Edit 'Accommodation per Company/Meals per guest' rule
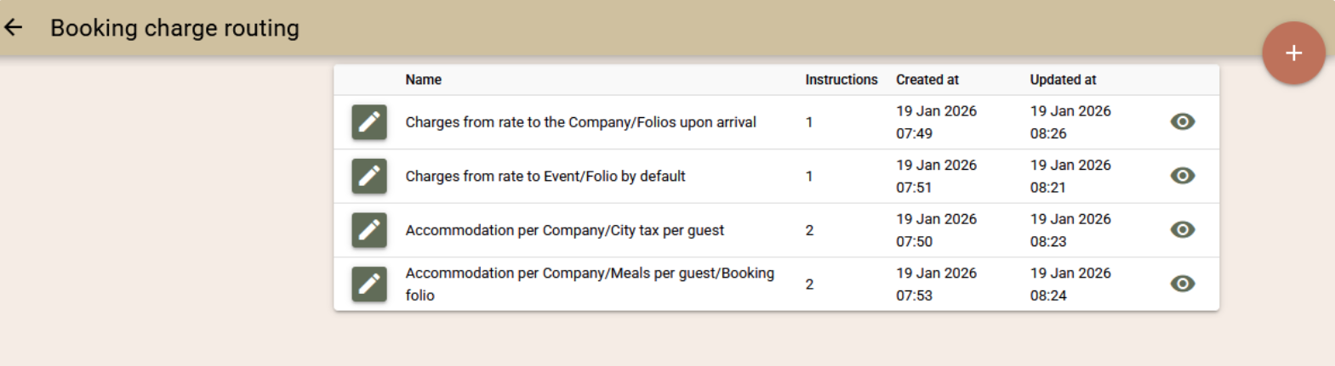1335x366 pixels. click(369, 284)
